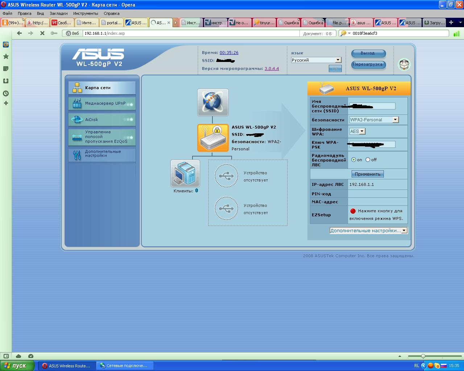Screen dimensions: 464x371
Task: Expand hidden tray icons arrow
Action: [x=423, y=366]
